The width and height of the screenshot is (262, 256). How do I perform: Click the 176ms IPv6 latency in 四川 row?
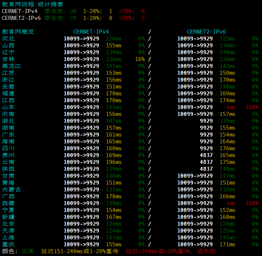pyautogui.click(x=227, y=148)
